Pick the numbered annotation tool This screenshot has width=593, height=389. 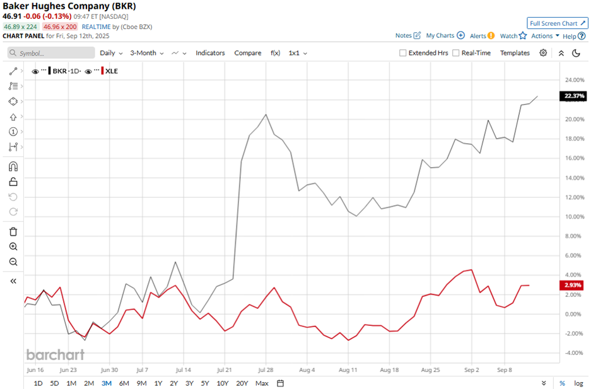coord(13,132)
